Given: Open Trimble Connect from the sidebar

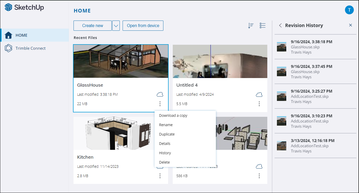Looking at the screenshot, I should [30, 48].
